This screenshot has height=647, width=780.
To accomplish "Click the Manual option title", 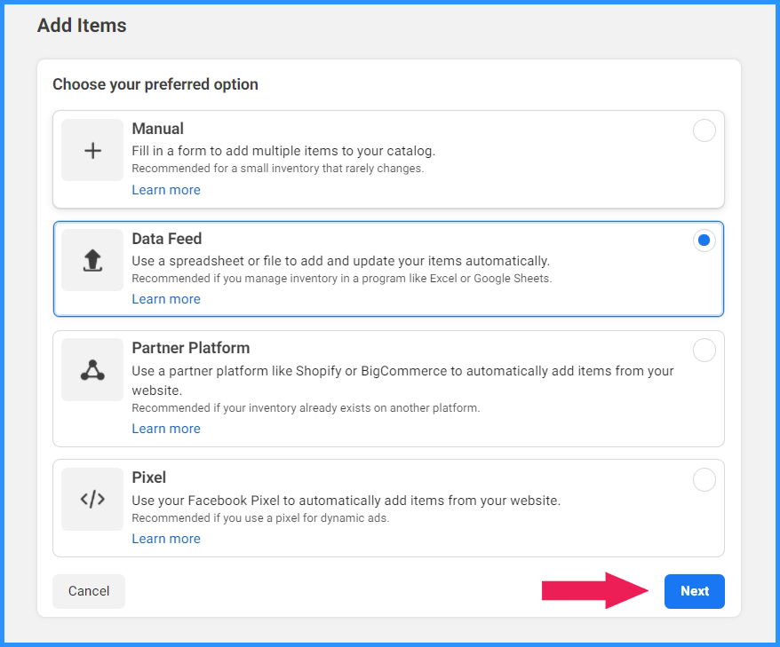I will point(158,129).
